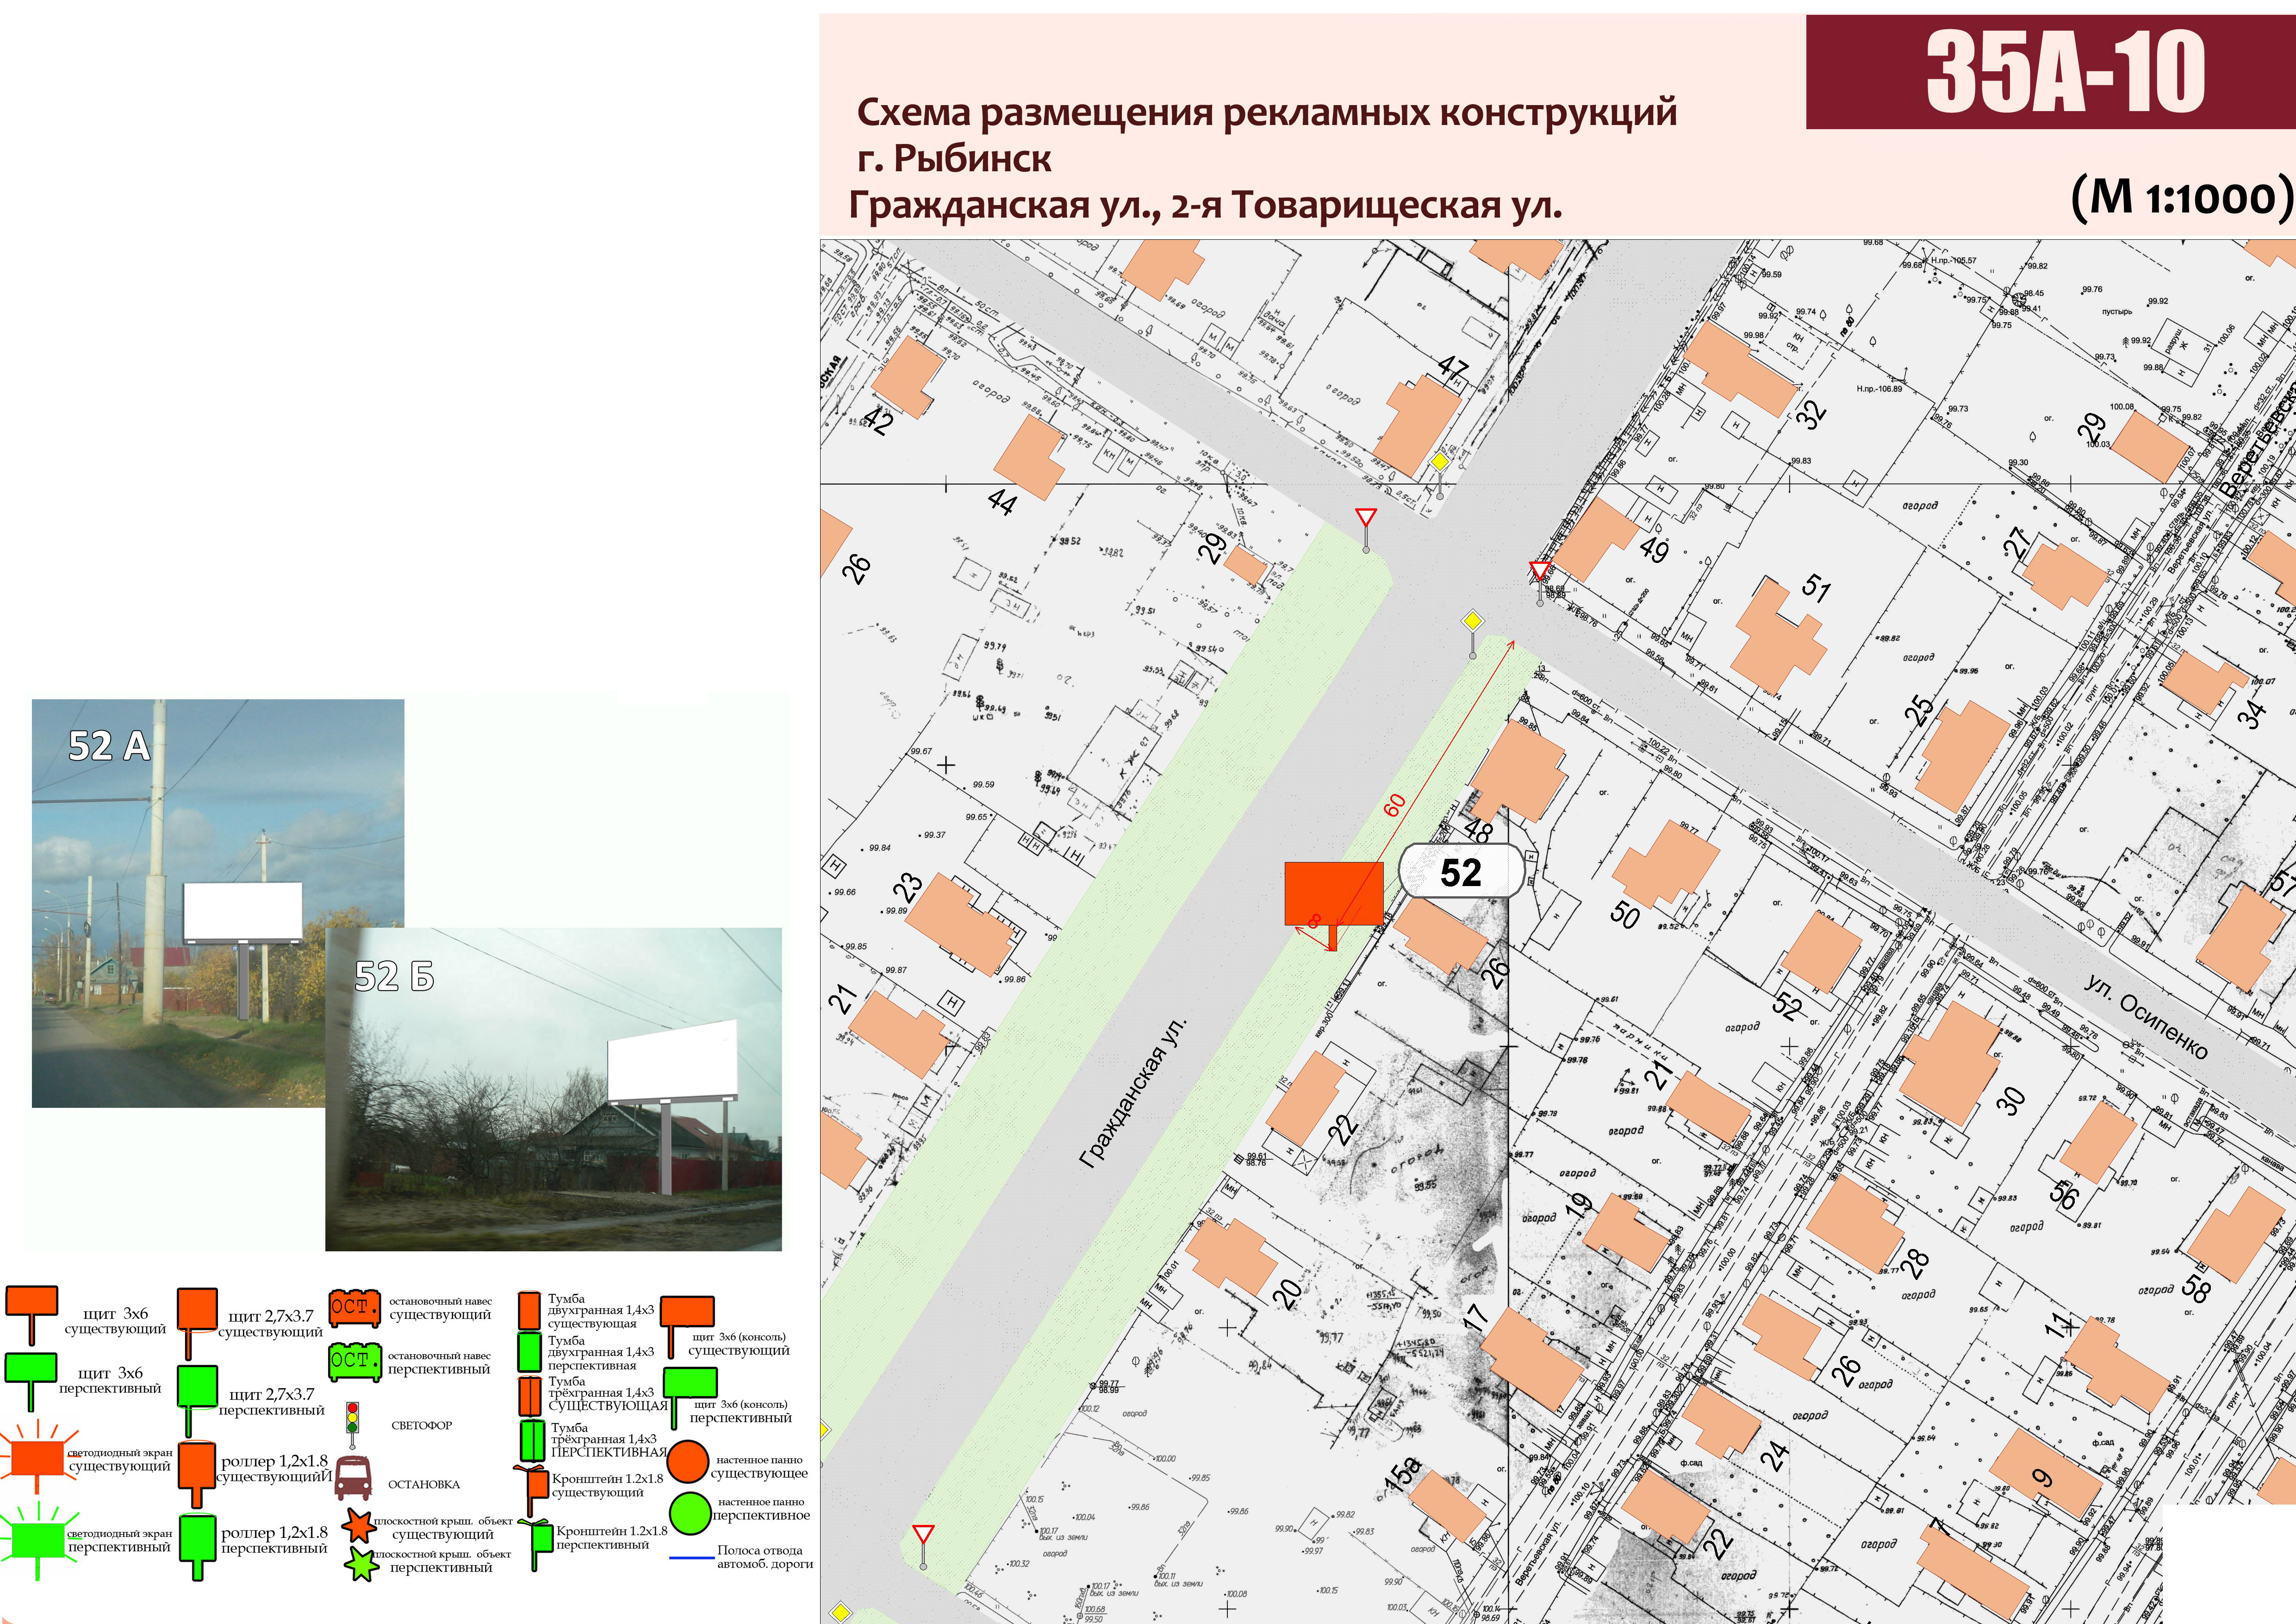Screen dimensions: 2296x1624
Task: Click the 52 callout label on map
Action: pyautogui.click(x=1460, y=872)
